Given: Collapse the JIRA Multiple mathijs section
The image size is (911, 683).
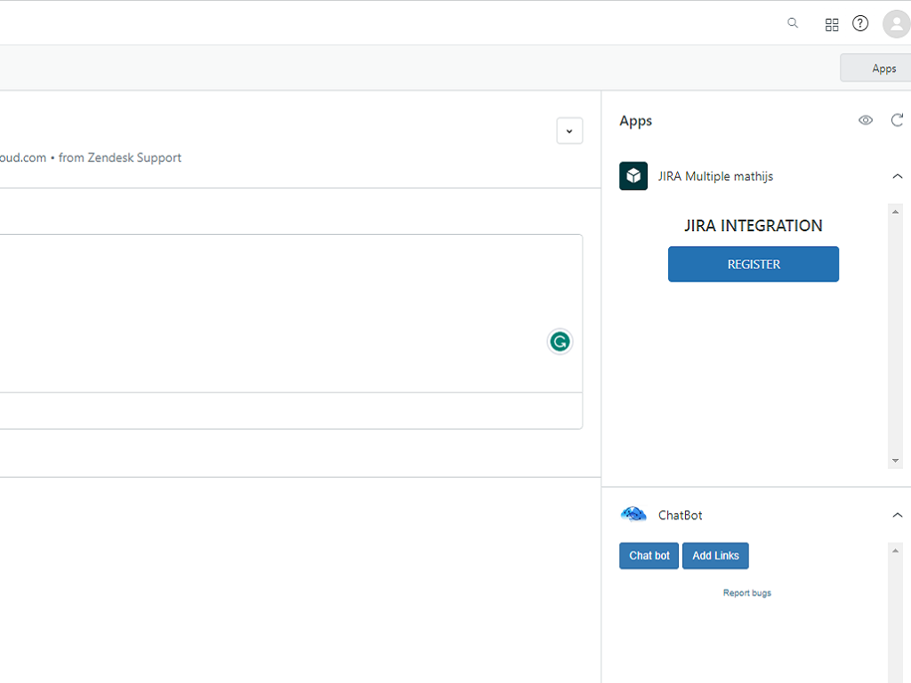Looking at the screenshot, I should [x=897, y=176].
